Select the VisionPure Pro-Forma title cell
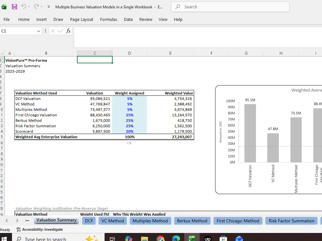Image resolution: width=322 pixels, height=241 pixels. pyautogui.click(x=26, y=60)
